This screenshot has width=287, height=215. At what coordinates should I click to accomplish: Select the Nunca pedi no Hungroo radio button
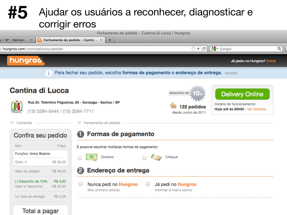click(80, 184)
